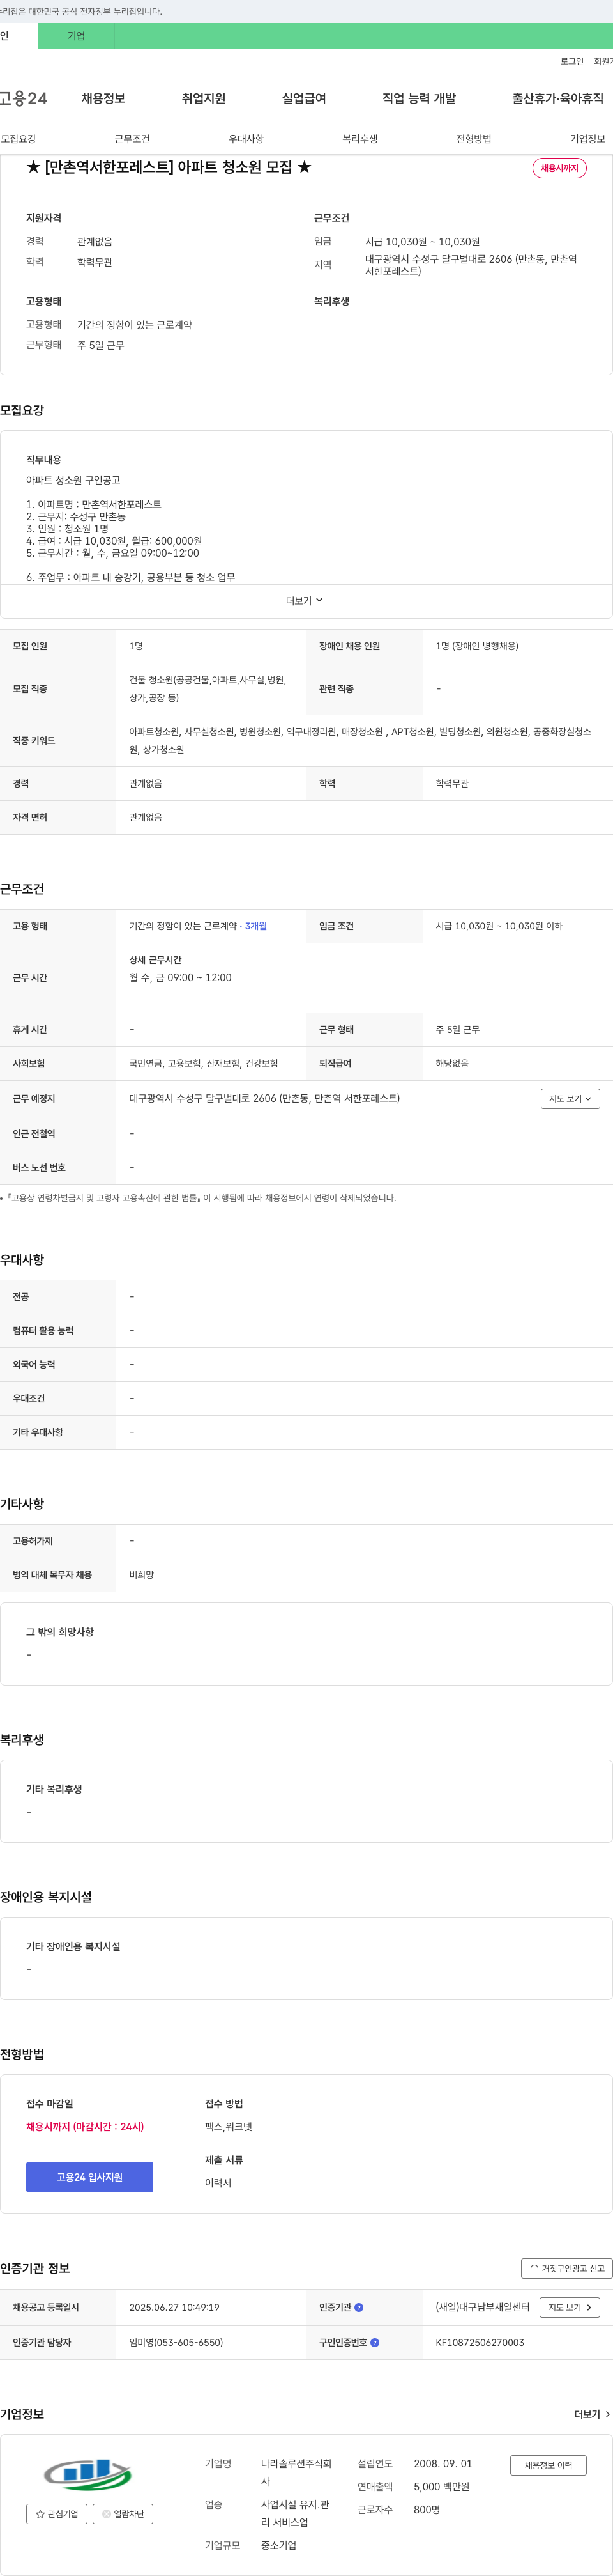Jump to the 근무조건 section tab
The height and width of the screenshot is (2576, 613).
click(x=132, y=139)
